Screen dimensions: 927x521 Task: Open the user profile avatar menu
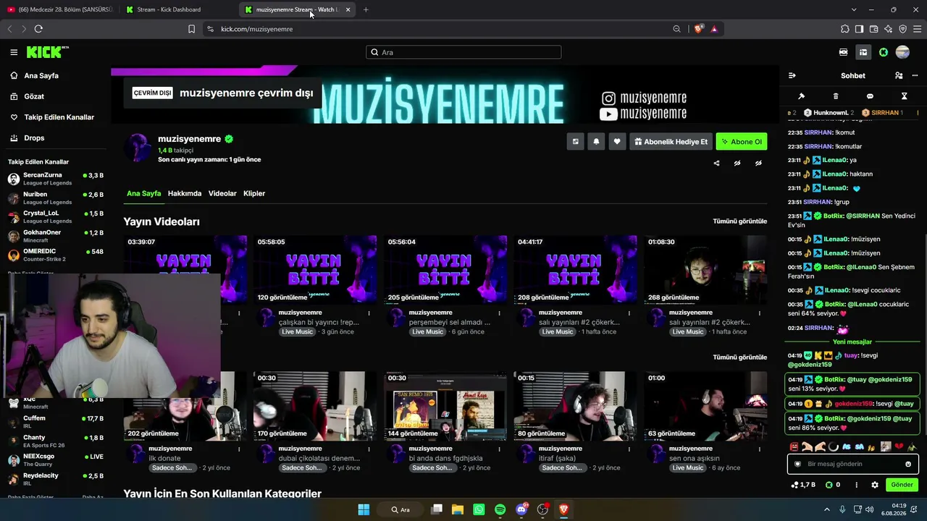click(x=902, y=52)
